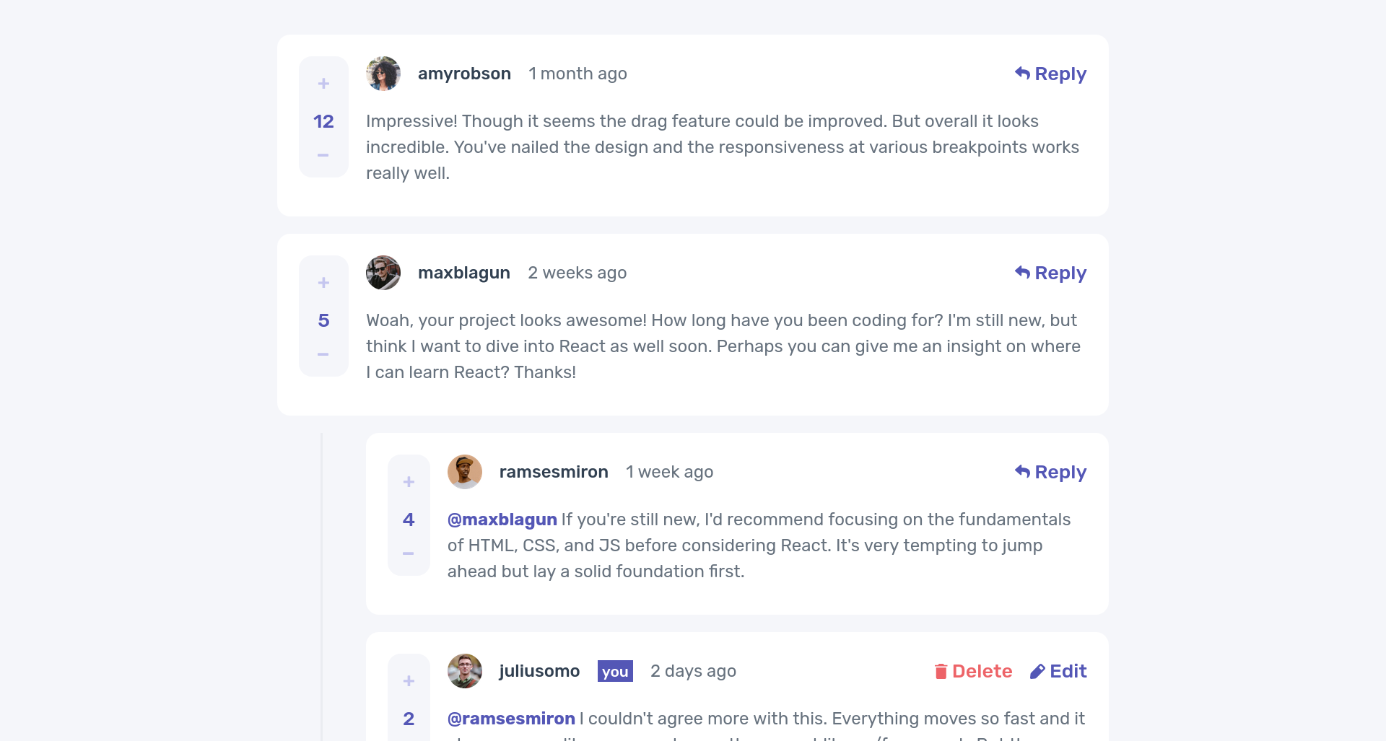1386x741 pixels.
Task: Click the pencil icon to edit juliusomo's comment
Action: pyautogui.click(x=1037, y=670)
